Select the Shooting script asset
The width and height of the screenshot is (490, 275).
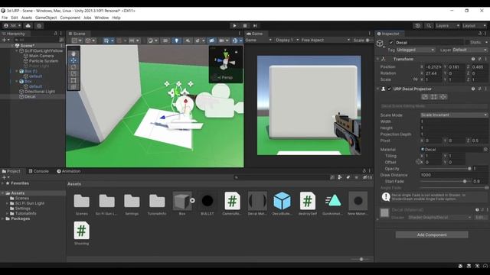pyautogui.click(x=82, y=233)
